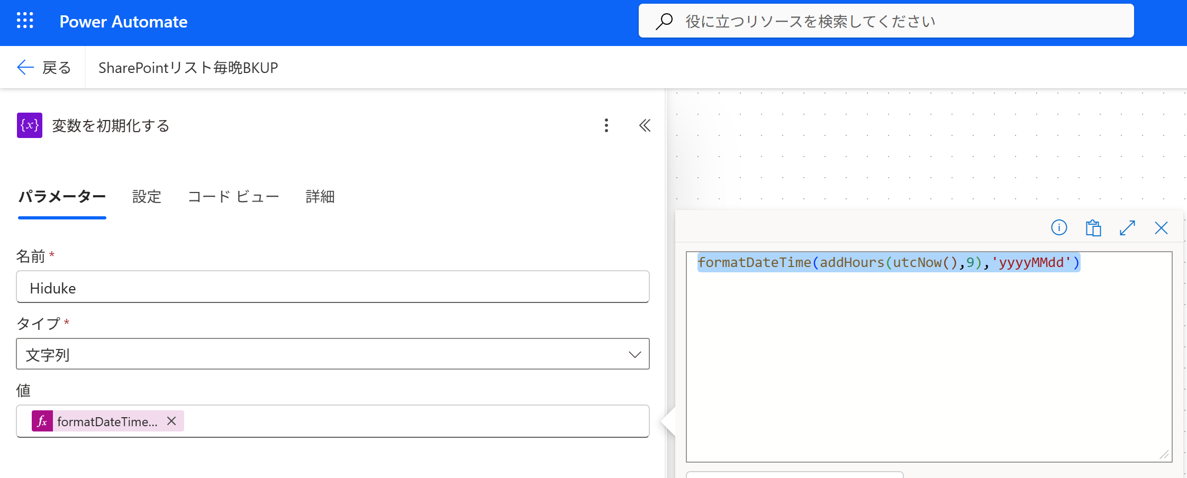Open the three-dot action menu

[606, 125]
